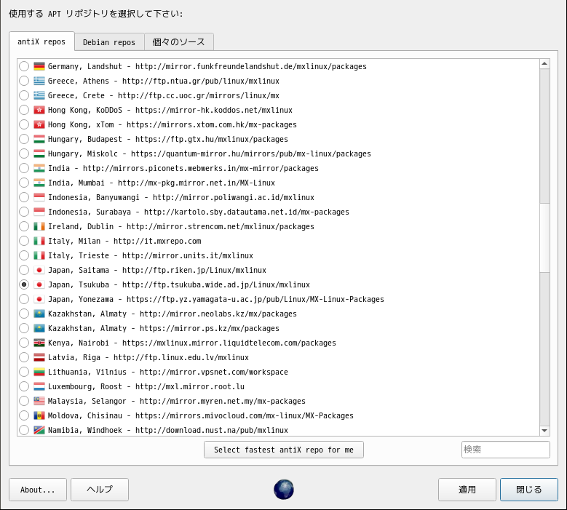Select the Japan, Tsukuba radio button
This screenshot has width=567, height=510.
[24, 284]
